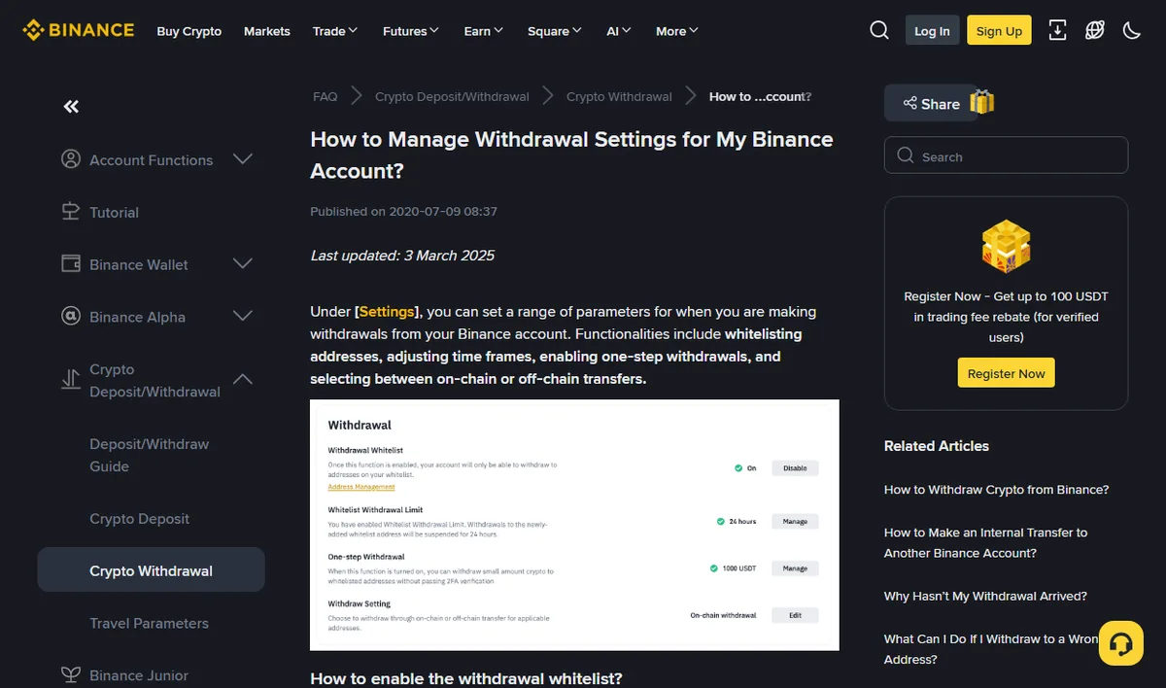Click the Binance Junior sprout icon

click(x=70, y=675)
